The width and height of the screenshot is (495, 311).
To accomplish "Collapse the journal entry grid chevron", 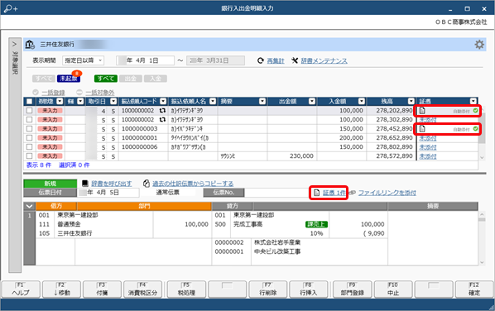I will 29,206.
